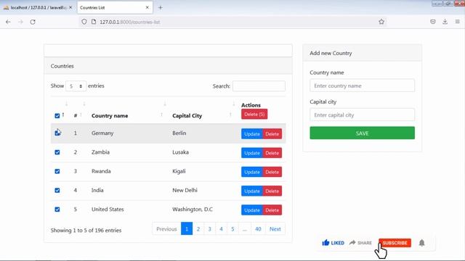The width and height of the screenshot is (465, 261).
Task: Delete the Germany row
Action: (272, 133)
